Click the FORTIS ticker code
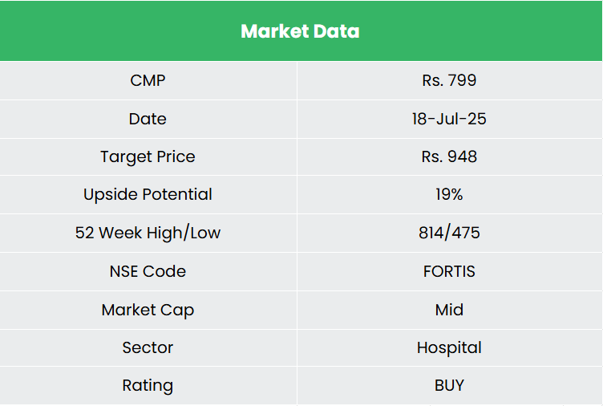The width and height of the screenshot is (603, 406). 449,271
